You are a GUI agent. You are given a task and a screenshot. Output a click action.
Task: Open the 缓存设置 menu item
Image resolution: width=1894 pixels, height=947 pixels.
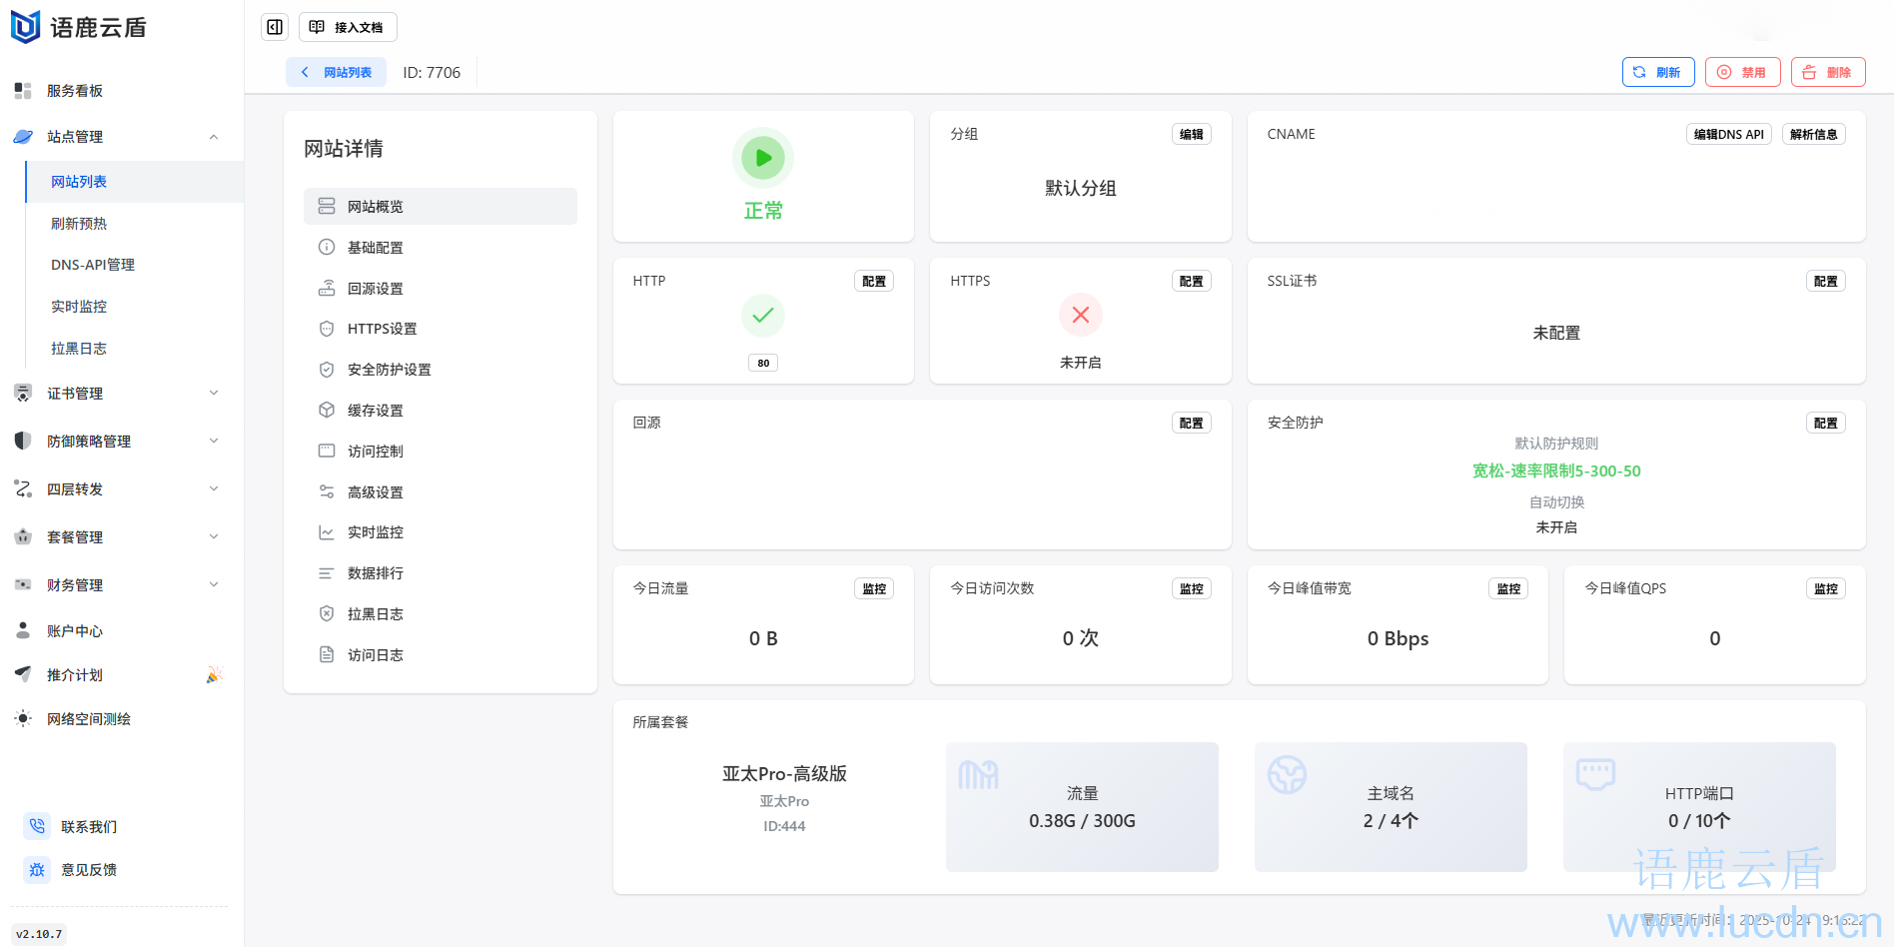pyautogui.click(x=376, y=411)
